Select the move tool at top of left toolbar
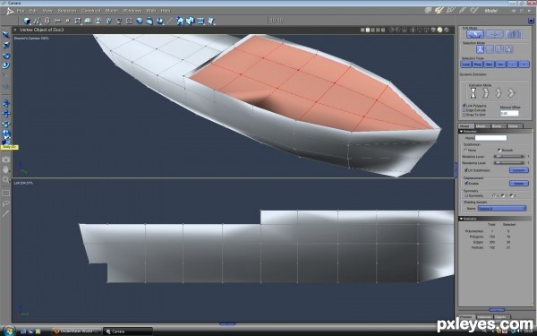 6,35
